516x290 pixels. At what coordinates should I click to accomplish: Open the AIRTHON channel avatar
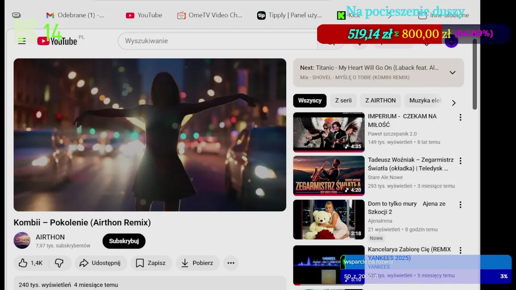tap(22, 240)
